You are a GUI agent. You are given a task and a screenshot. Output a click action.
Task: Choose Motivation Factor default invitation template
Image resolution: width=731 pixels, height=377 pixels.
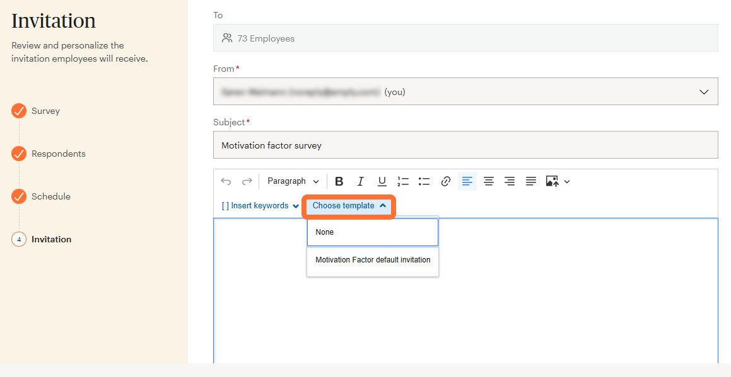click(373, 260)
